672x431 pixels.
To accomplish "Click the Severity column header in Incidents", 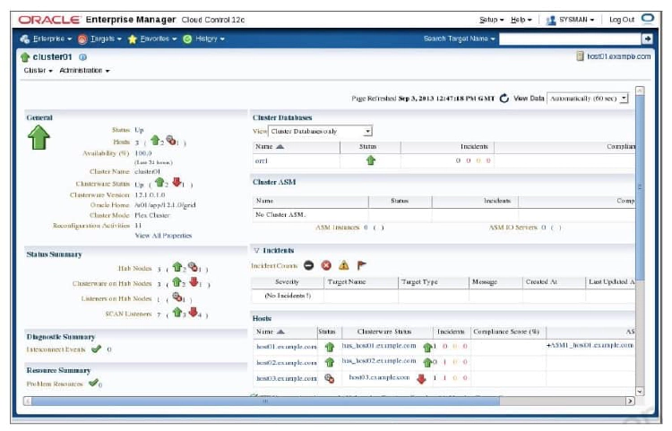I will 287,282.
